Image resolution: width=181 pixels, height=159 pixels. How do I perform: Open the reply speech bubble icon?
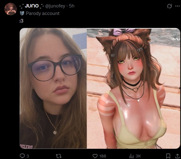tap(22, 156)
